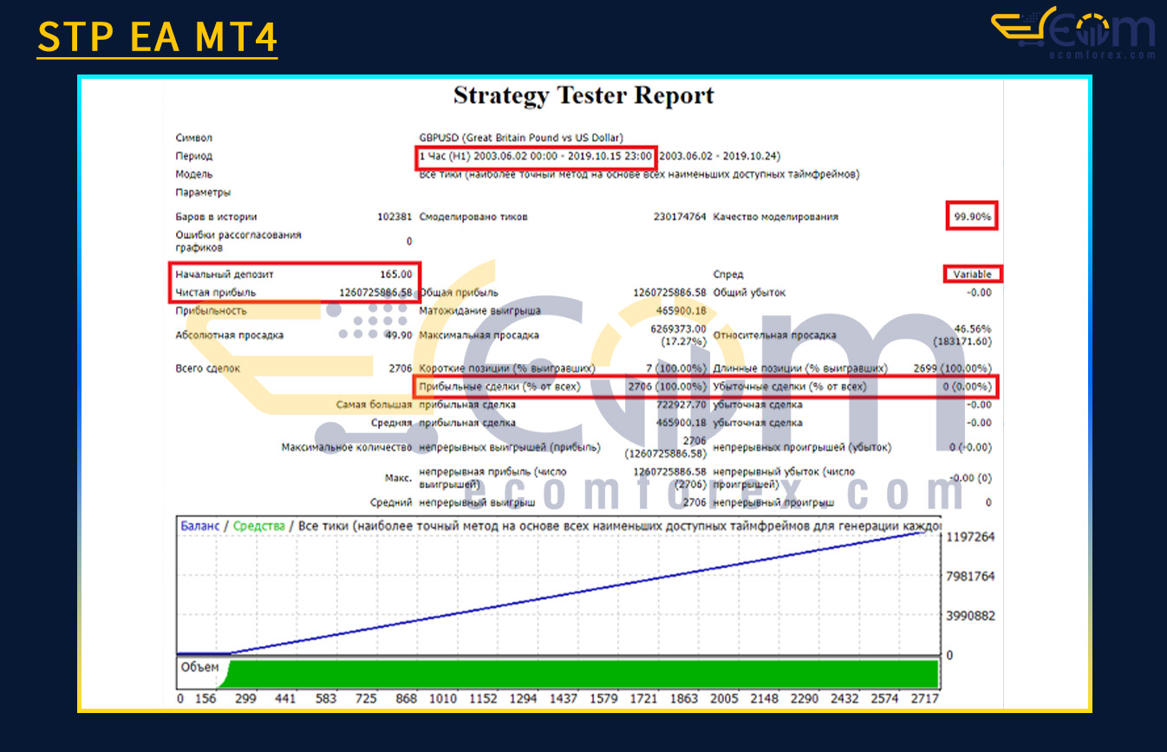The width and height of the screenshot is (1167, 752).
Task: Click the 'Начальный депозит' label
Action: click(x=224, y=274)
